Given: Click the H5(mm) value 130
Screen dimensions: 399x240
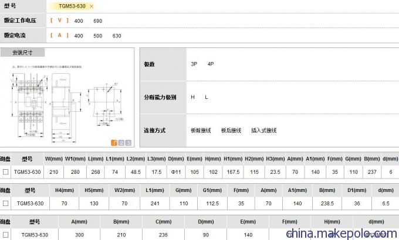Looking at the screenshot, I should [94, 204].
